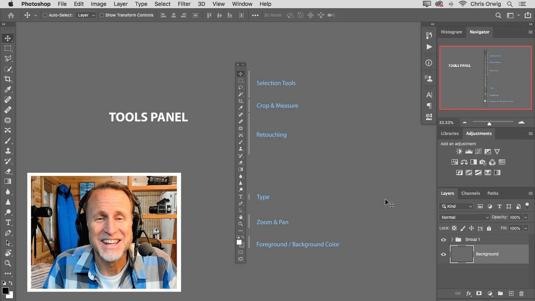The image size is (535, 301).
Task: Add a Color Balance adjustment
Action: [464, 162]
